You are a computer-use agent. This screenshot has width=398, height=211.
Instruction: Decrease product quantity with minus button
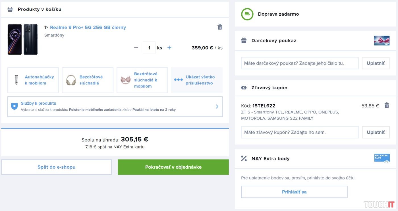point(136,48)
